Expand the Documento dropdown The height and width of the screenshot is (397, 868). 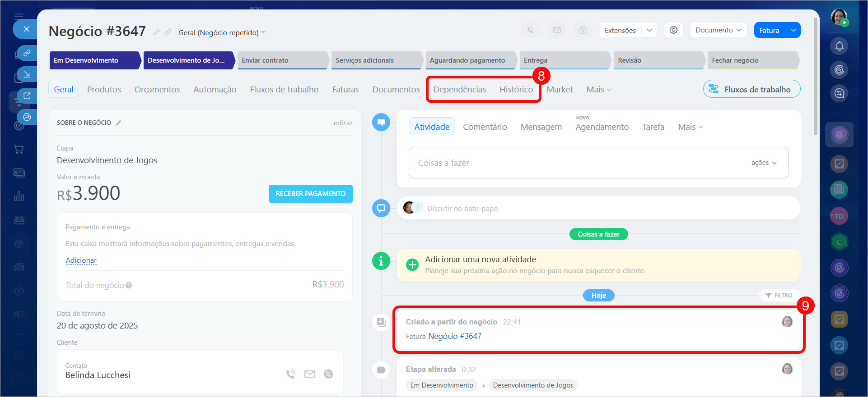(x=718, y=30)
